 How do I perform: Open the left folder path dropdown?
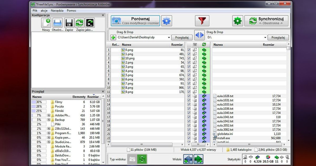click(170, 37)
